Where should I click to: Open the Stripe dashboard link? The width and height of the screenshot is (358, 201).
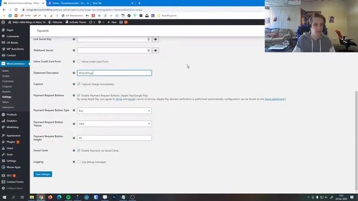275,99
